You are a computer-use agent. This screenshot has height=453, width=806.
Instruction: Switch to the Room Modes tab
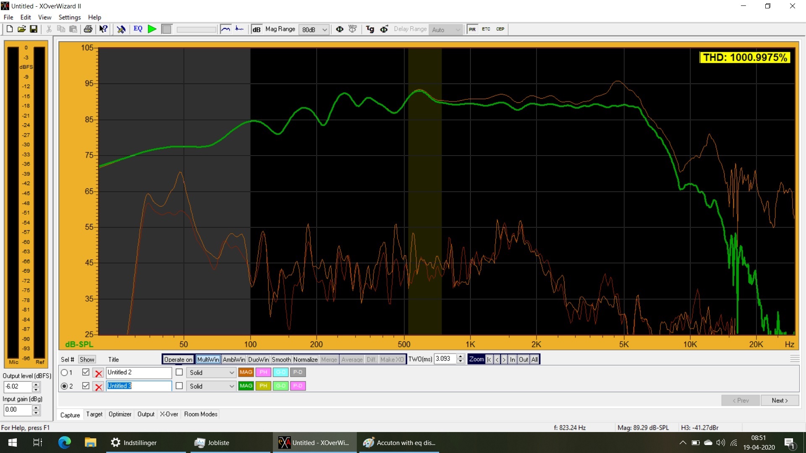coord(201,414)
